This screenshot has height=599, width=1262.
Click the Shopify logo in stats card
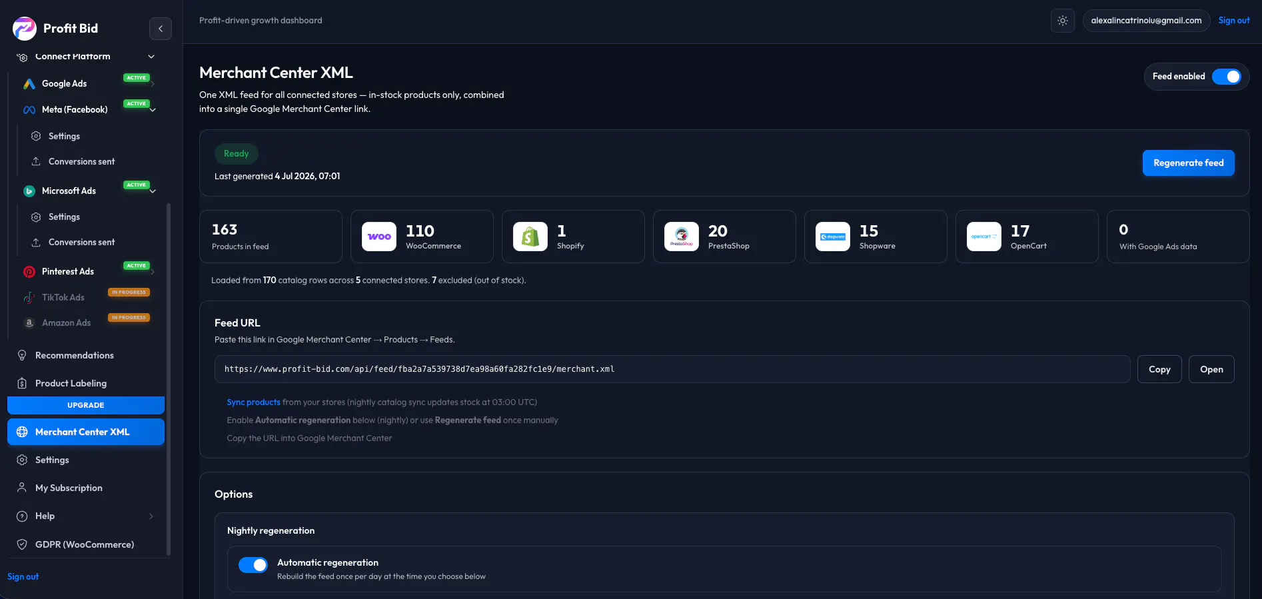pos(530,237)
